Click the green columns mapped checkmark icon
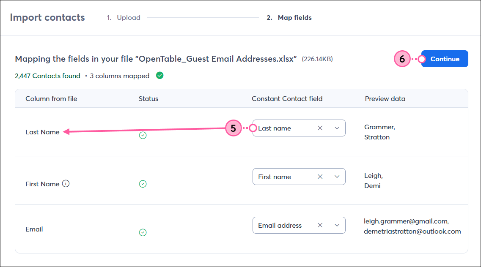Screen dimensions: 481x267 click(159, 75)
